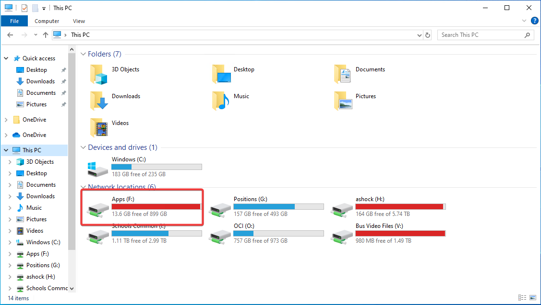
Task: Open the address bar history dropdown
Action: 419,35
